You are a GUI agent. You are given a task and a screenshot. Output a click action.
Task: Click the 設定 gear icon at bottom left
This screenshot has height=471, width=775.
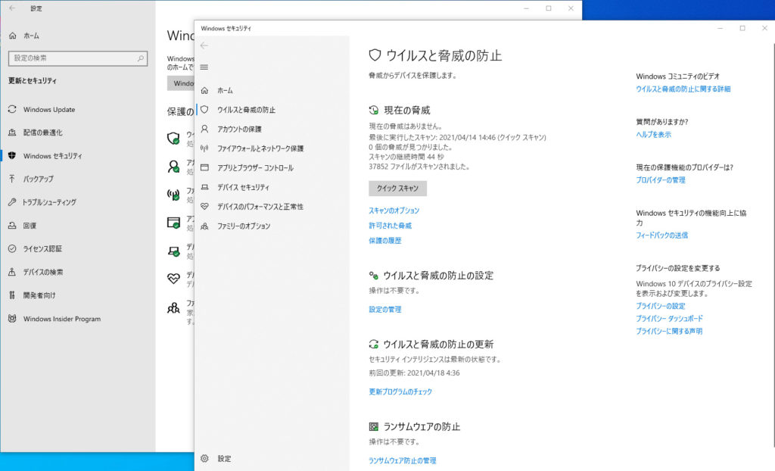point(204,458)
